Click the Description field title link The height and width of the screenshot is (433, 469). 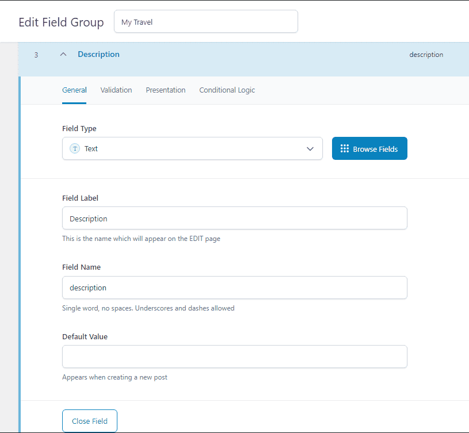pos(99,55)
